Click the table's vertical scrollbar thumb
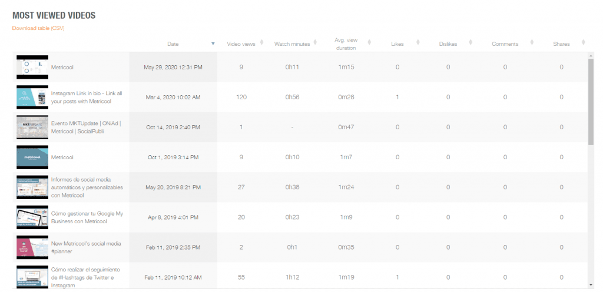 [591, 102]
